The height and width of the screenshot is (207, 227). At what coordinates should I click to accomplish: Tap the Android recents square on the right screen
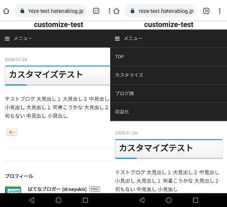(x=196, y=200)
